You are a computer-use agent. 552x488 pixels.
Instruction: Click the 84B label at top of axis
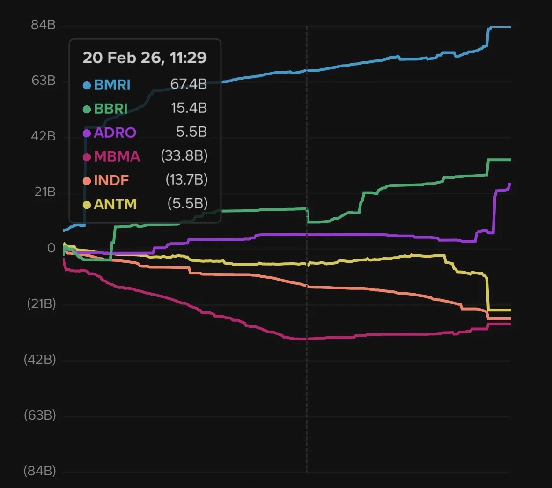(x=43, y=25)
